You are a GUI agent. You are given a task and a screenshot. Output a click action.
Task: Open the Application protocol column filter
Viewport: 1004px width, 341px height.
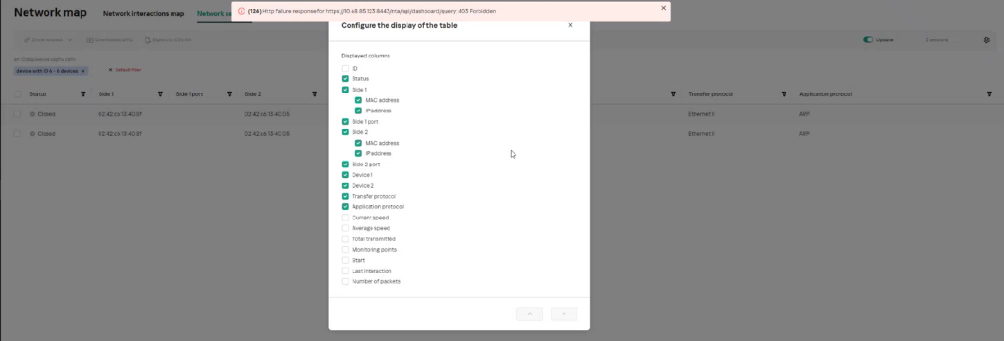pyautogui.click(x=989, y=94)
